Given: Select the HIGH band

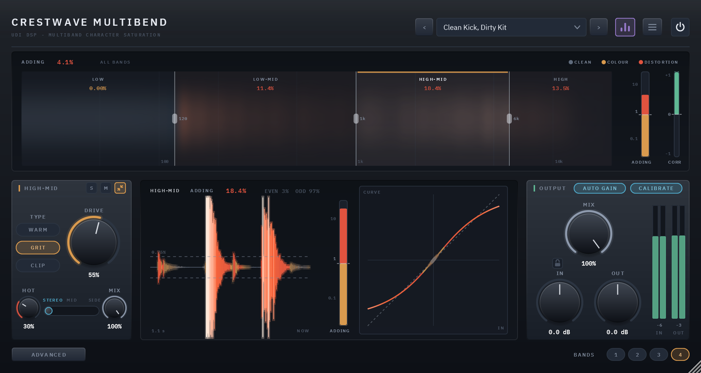Looking at the screenshot, I should click(x=560, y=118).
